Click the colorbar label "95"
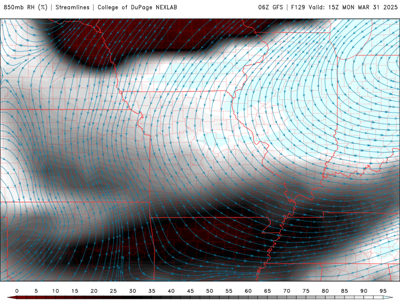400x300 pixels. [383, 291]
